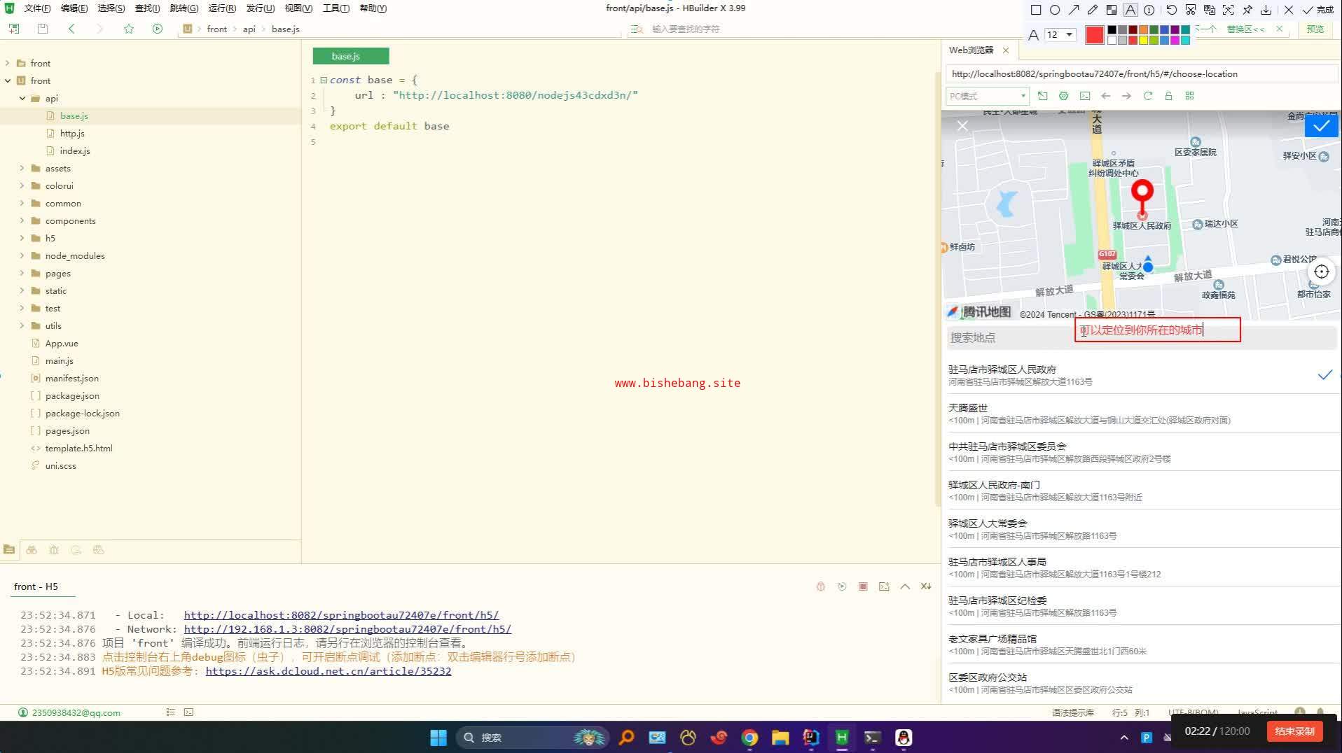The image size is (1342, 753).
Task: Expand the pages folder
Action: click(x=22, y=273)
